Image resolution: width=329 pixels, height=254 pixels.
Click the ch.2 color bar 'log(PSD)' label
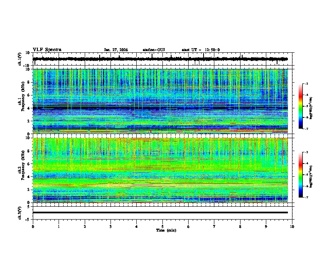tap(311, 176)
